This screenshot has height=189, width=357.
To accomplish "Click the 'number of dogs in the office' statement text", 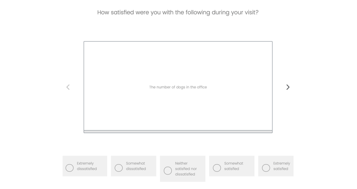I will click(x=178, y=87).
